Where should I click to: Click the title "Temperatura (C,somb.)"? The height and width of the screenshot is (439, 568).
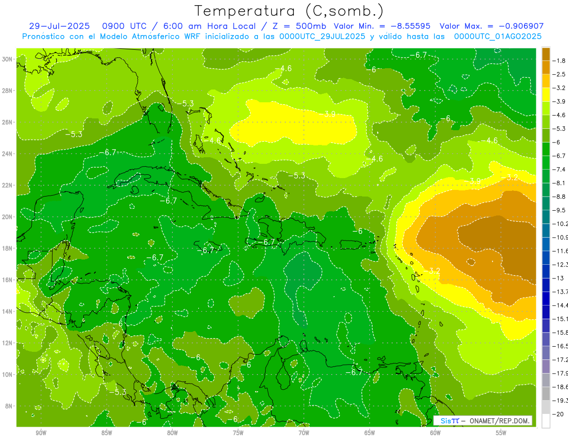289,11
